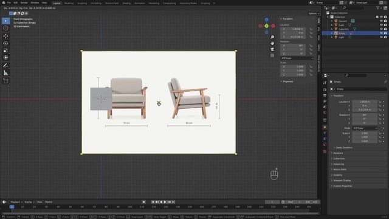
Task: Open the View Layer properties tab icon
Action: [x=325, y=102]
